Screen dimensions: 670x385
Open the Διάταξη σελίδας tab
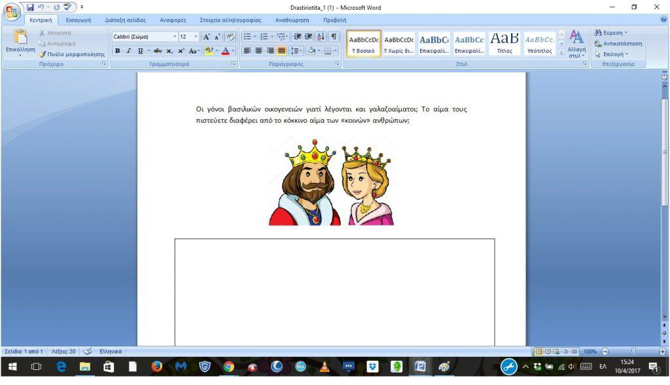[x=126, y=20]
